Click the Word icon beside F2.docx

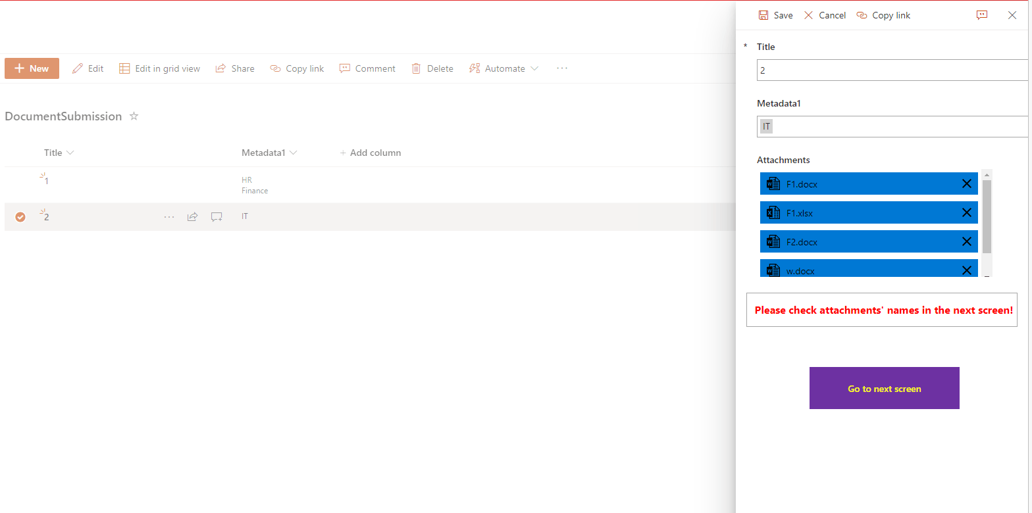pyautogui.click(x=773, y=242)
